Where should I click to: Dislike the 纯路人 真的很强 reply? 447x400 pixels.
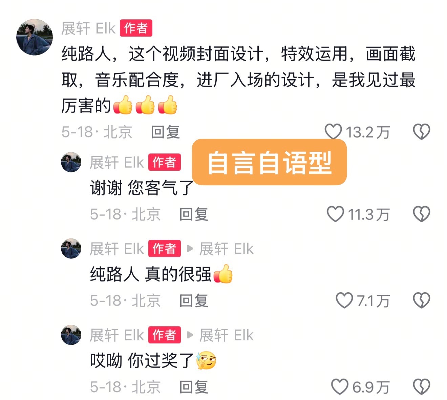pos(422,300)
